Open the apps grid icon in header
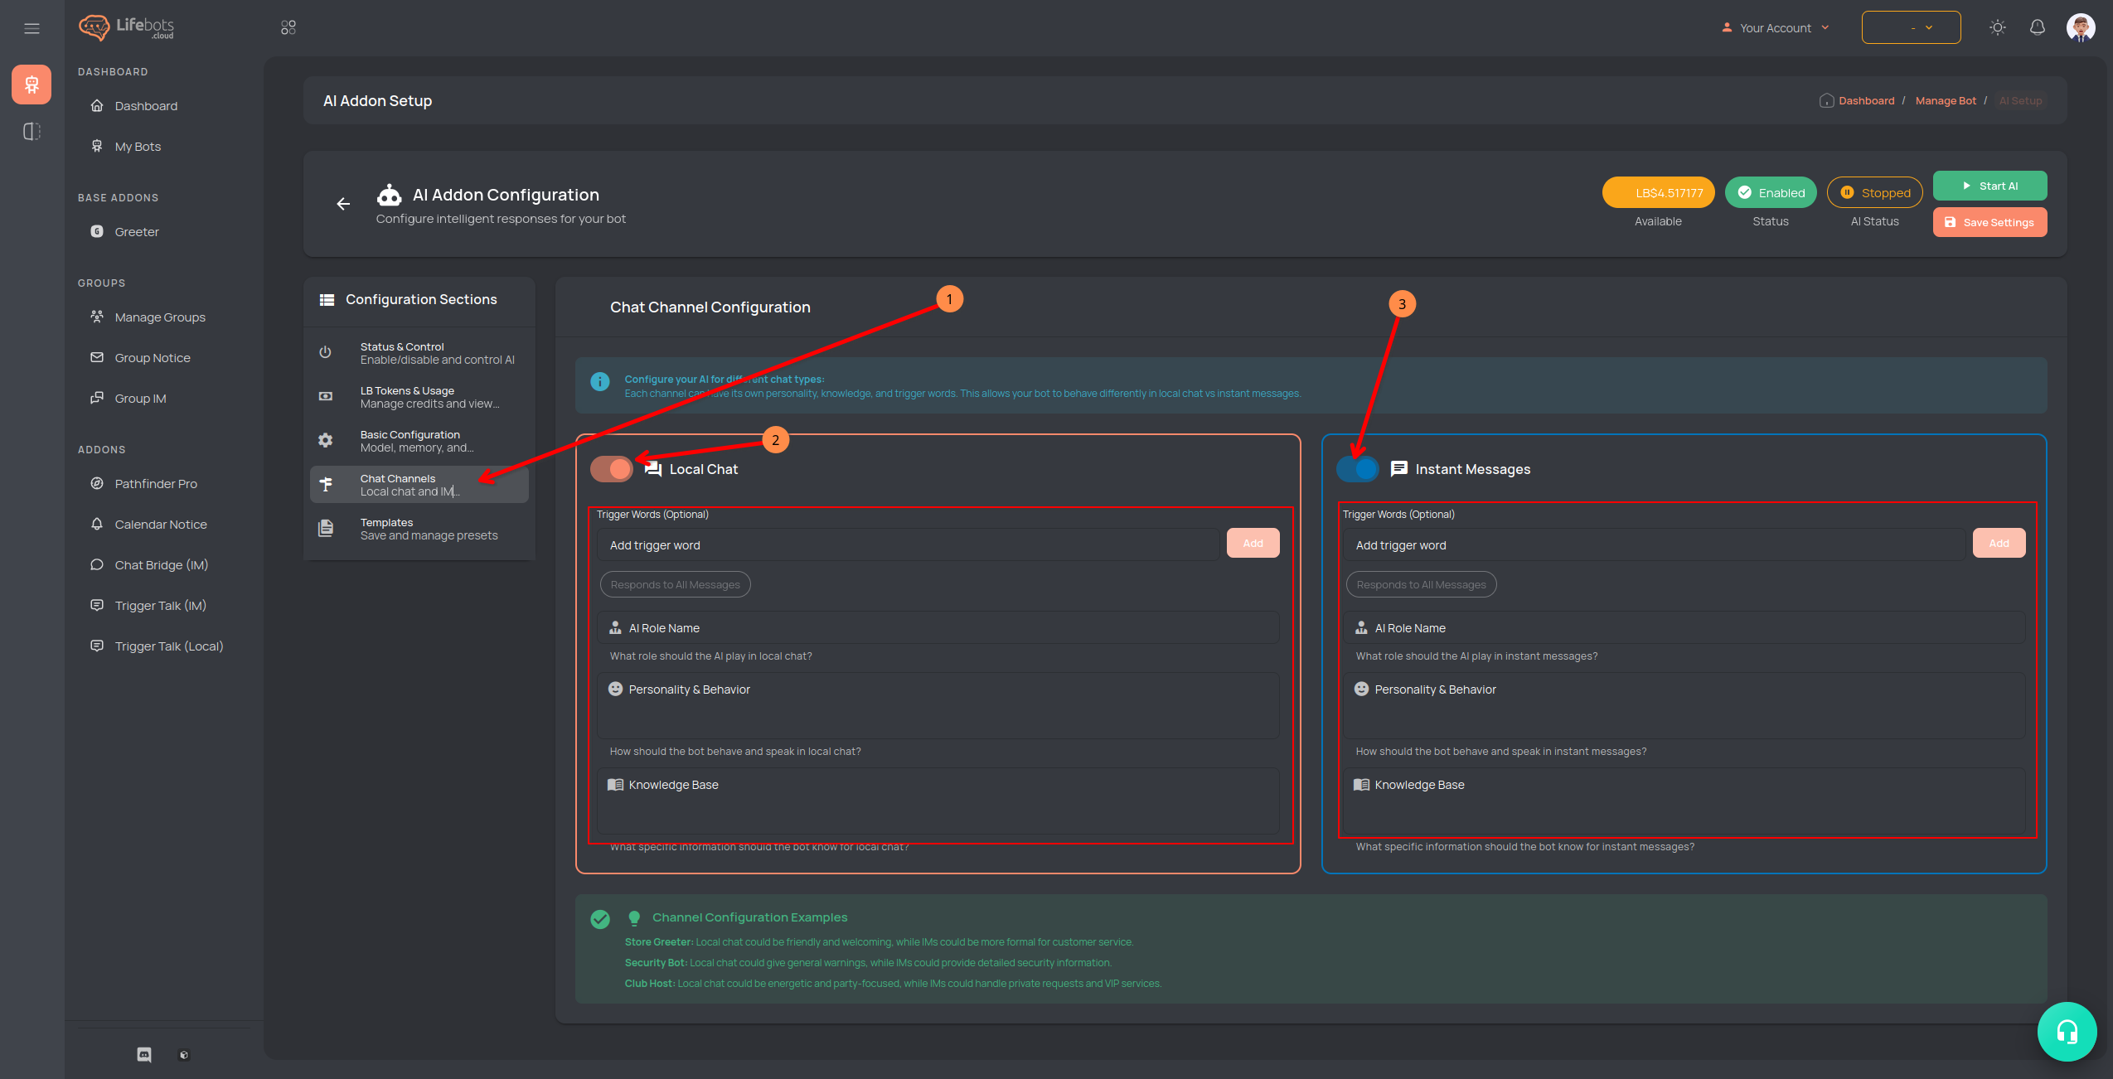The height and width of the screenshot is (1079, 2113). [288, 27]
